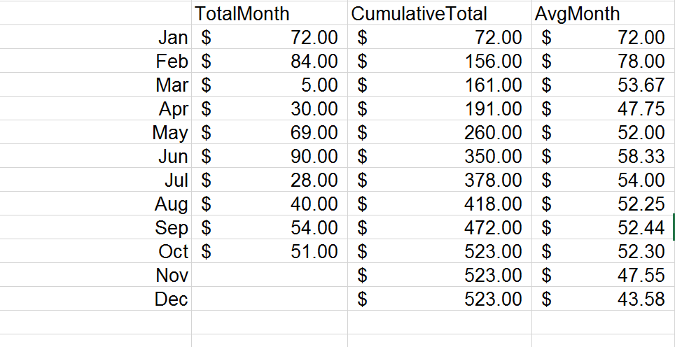Screen dimensions: 675x347
Task: Select the AvgMonth header cell
Action: pos(603,13)
